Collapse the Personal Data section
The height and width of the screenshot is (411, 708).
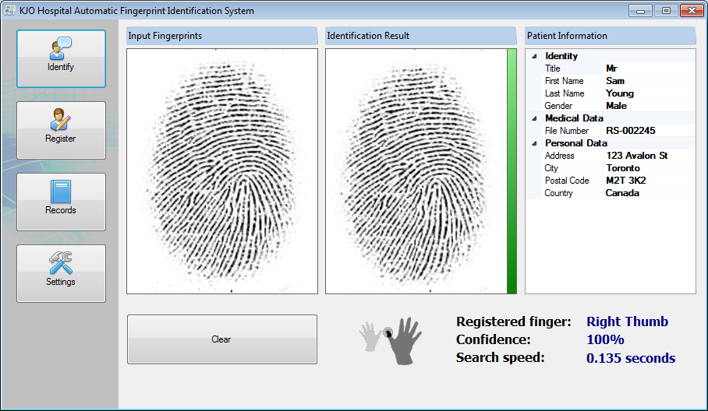pyautogui.click(x=534, y=143)
